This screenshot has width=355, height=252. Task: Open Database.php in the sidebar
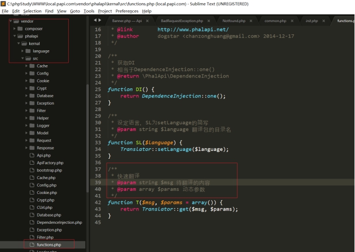click(x=49, y=215)
